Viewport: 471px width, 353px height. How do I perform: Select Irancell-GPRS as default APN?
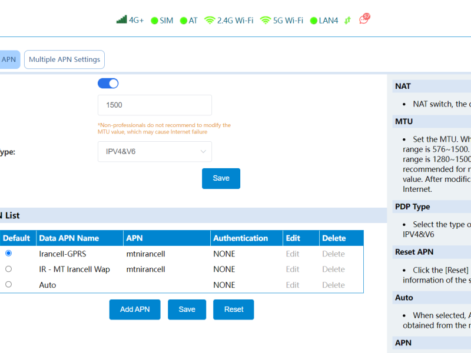(8, 253)
